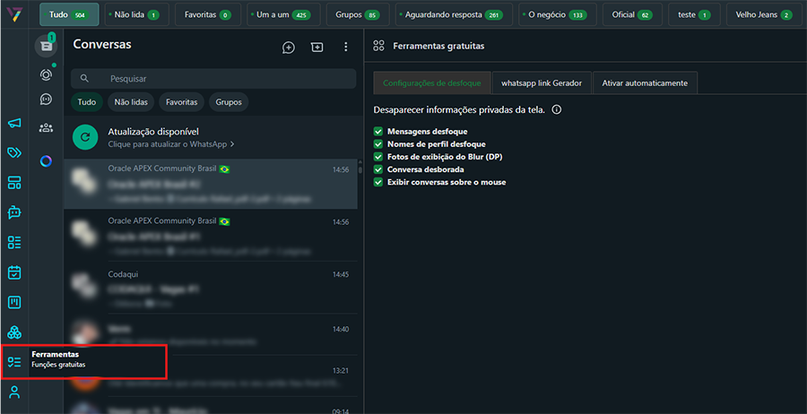This screenshot has width=807, height=414.
Task: Open the three-dot Conversas menu
Action: tap(346, 47)
